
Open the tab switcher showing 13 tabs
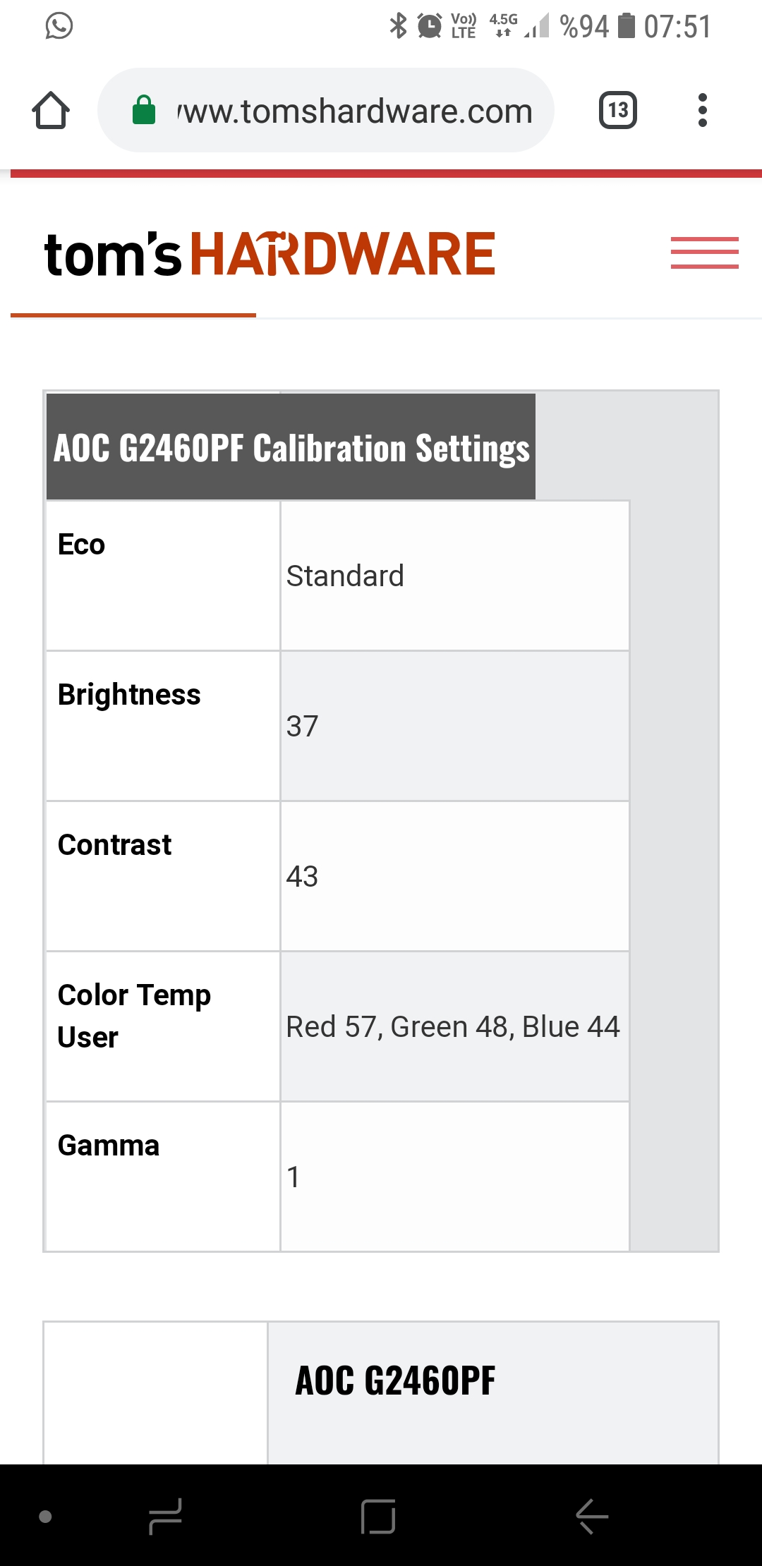coord(618,110)
